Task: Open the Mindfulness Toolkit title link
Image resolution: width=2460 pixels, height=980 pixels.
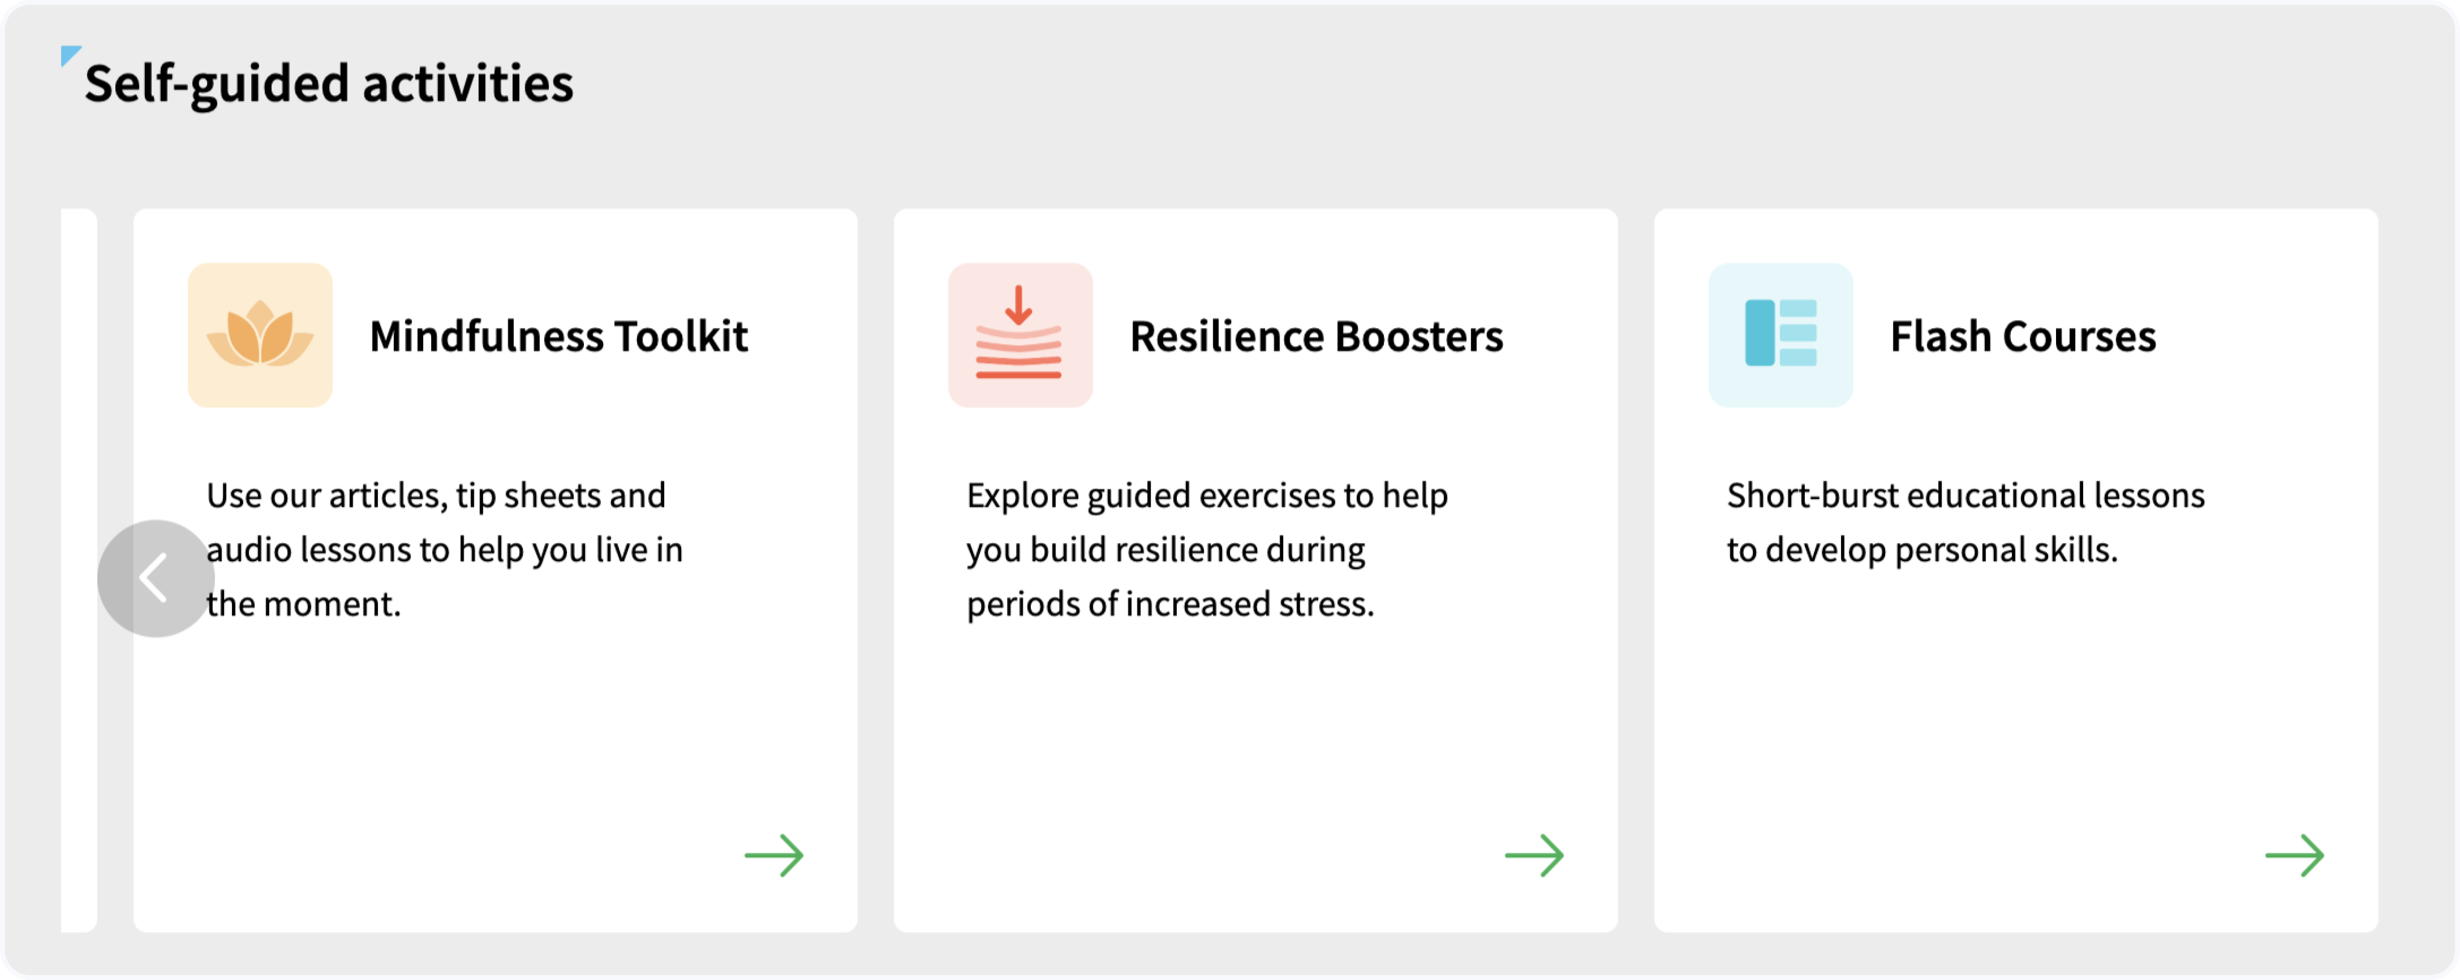Action: pyautogui.click(x=559, y=336)
